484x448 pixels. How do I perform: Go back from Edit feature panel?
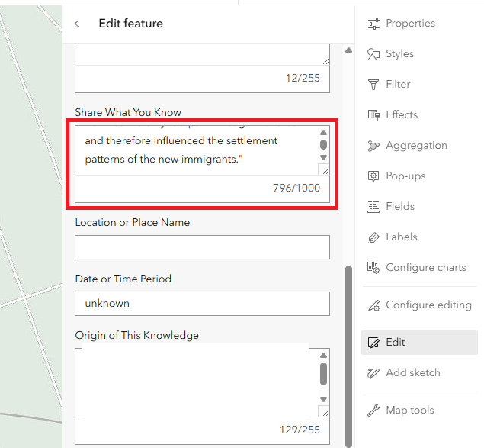(x=77, y=24)
